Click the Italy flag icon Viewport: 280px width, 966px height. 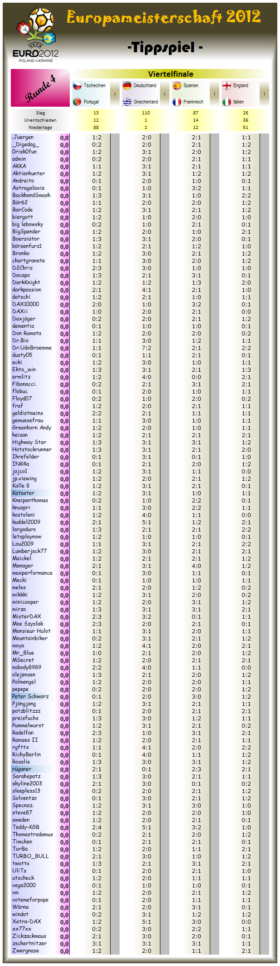click(227, 102)
